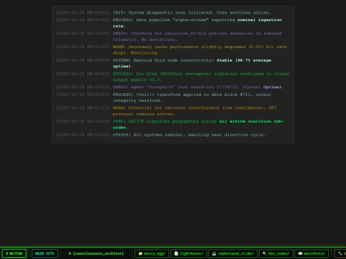This screenshot has width=346, height=259.
Task: Click the magnifier icon on hex_codes/
Action: click(264, 253)
